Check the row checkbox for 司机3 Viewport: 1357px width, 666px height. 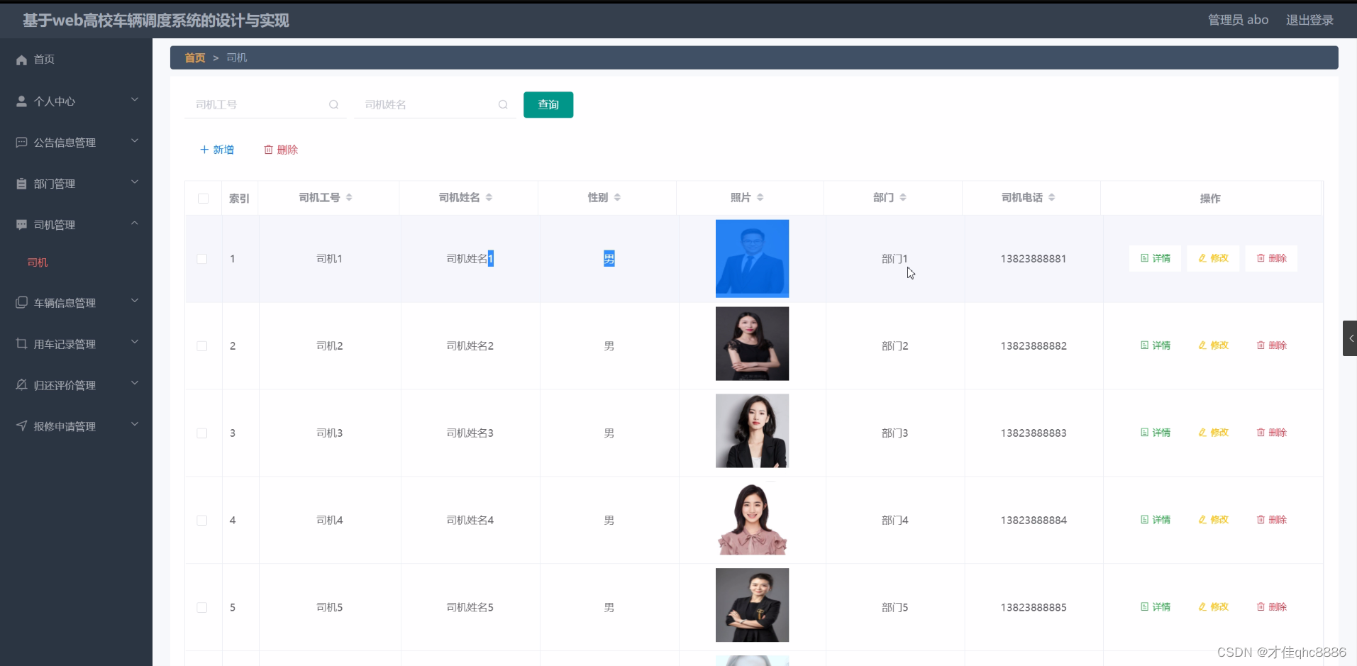202,433
